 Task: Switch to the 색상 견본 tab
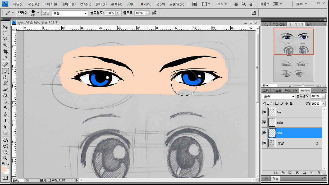[279, 24]
